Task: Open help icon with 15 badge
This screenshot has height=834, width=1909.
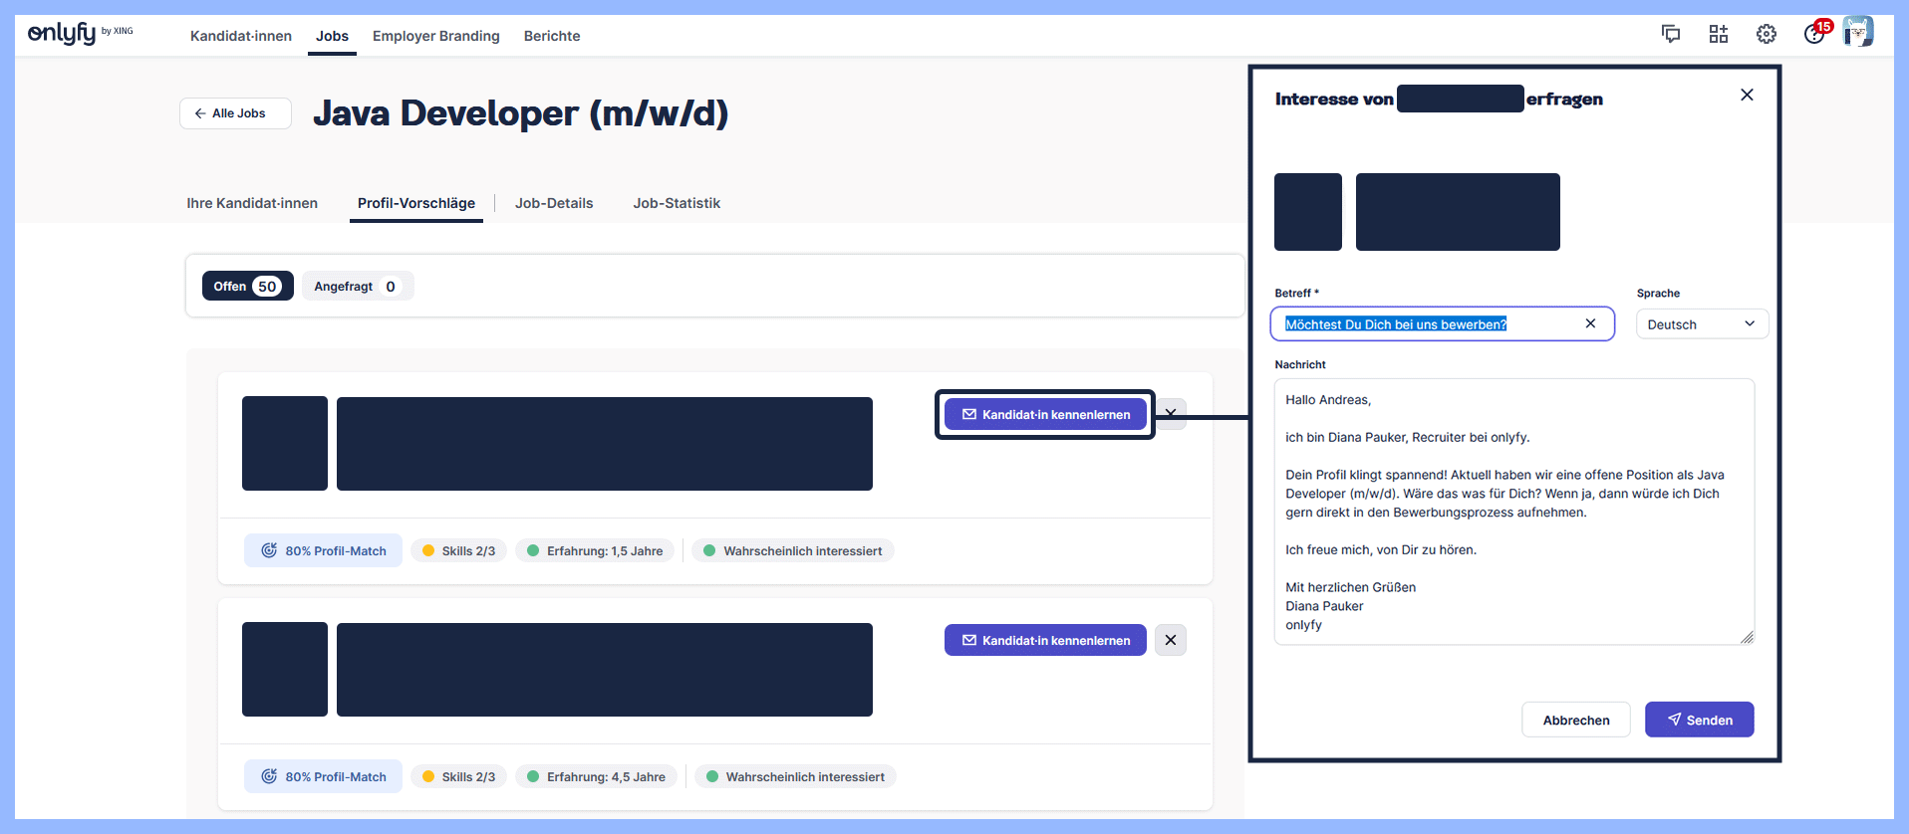Action: point(1814,35)
